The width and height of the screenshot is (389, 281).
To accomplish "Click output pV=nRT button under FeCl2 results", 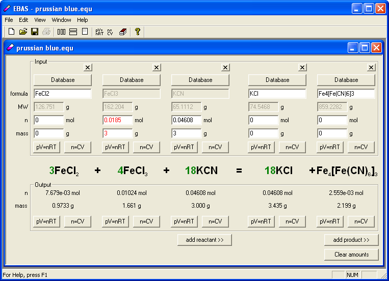I will 46,221.
